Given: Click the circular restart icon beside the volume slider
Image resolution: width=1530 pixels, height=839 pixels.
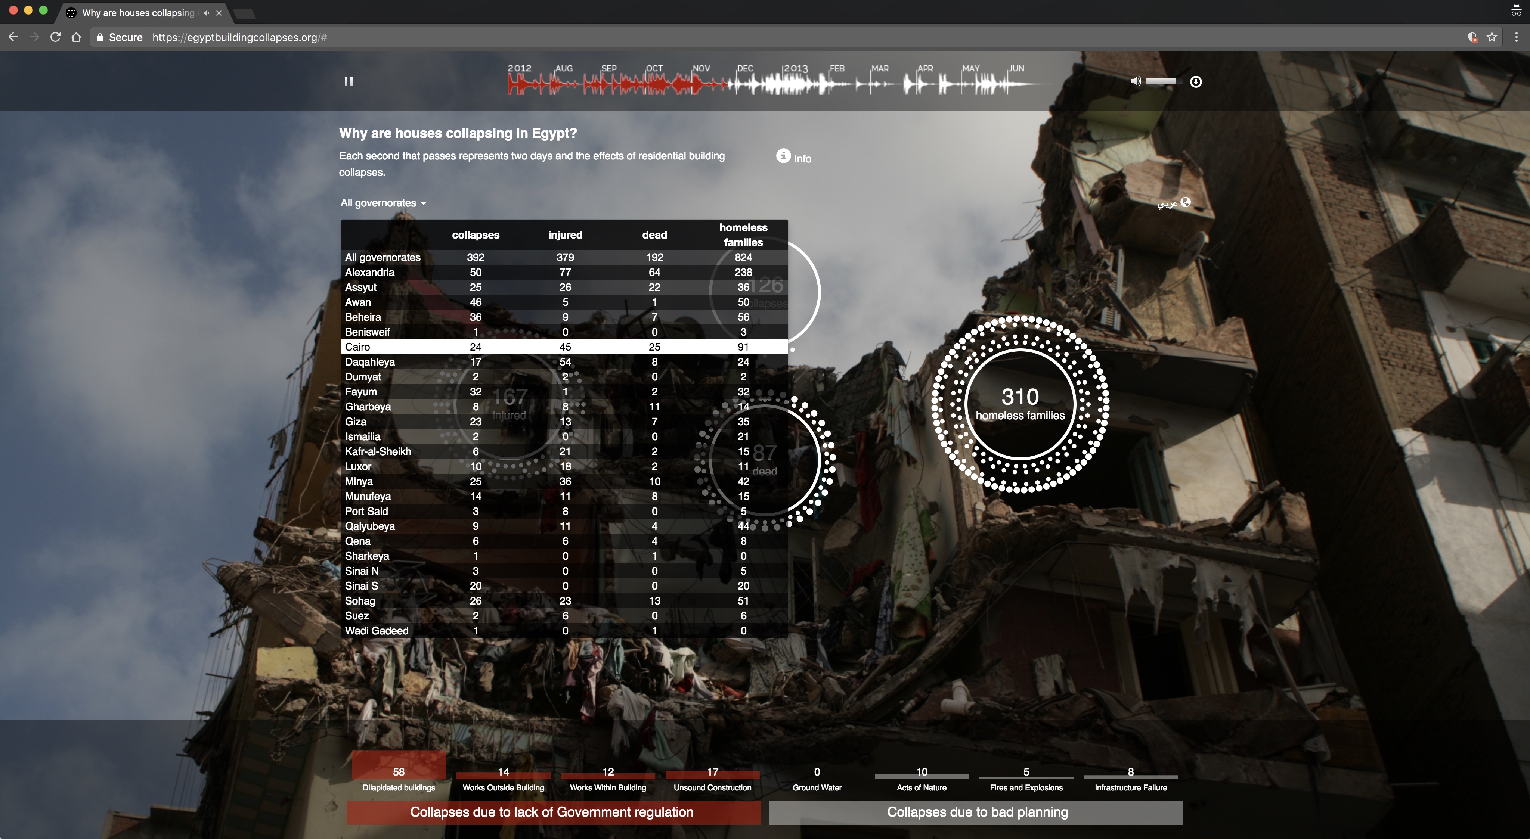Looking at the screenshot, I should [x=1196, y=81].
